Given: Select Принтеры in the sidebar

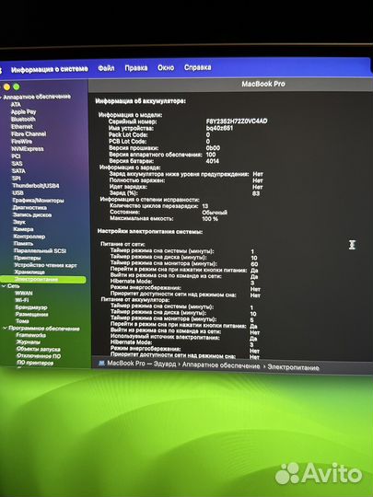Looking at the screenshot, I should (x=28, y=258).
